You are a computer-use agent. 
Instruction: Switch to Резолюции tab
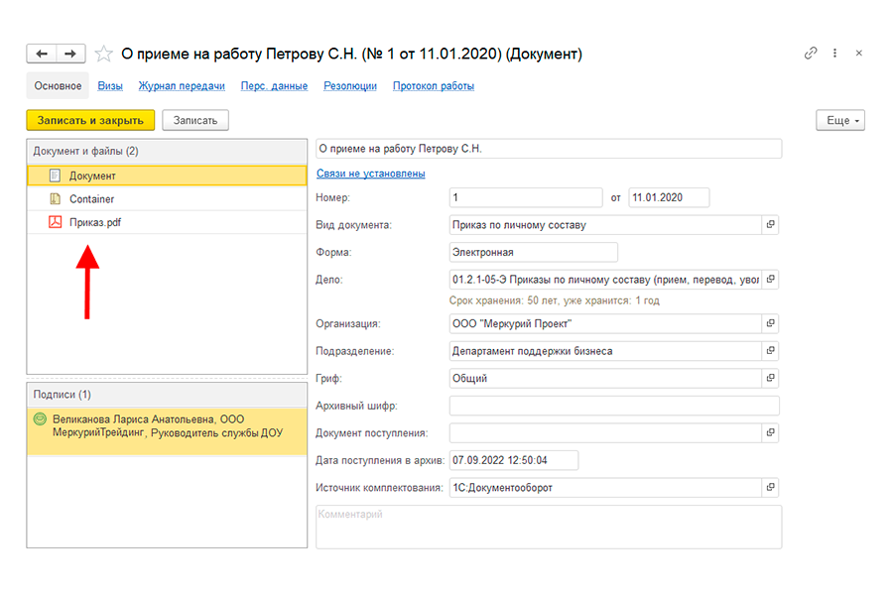[350, 86]
